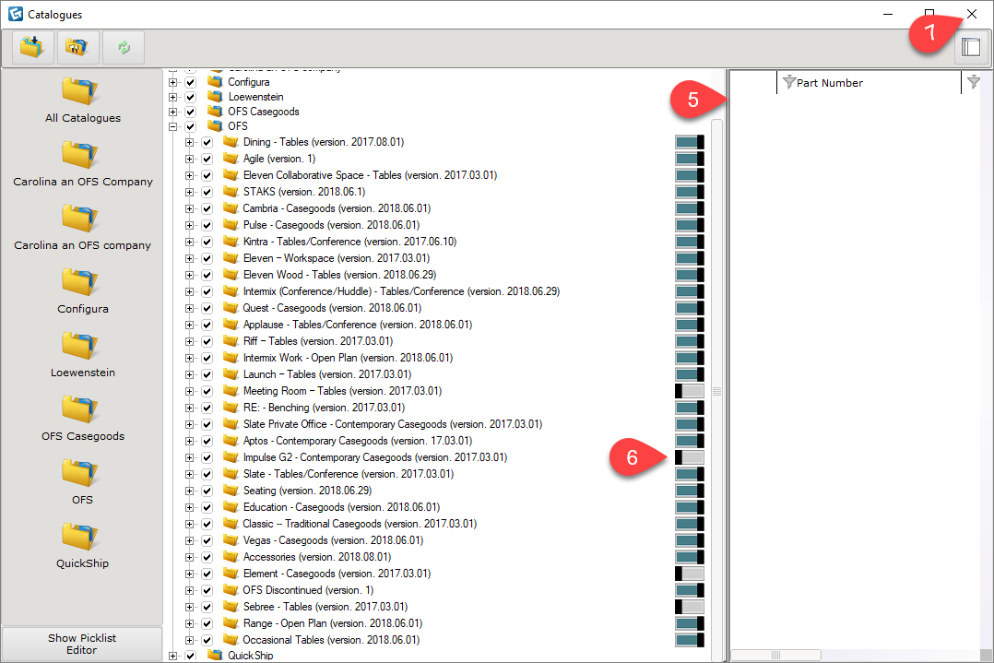
Task: Select the OFS Casegoods sidebar folder
Action: click(x=82, y=419)
